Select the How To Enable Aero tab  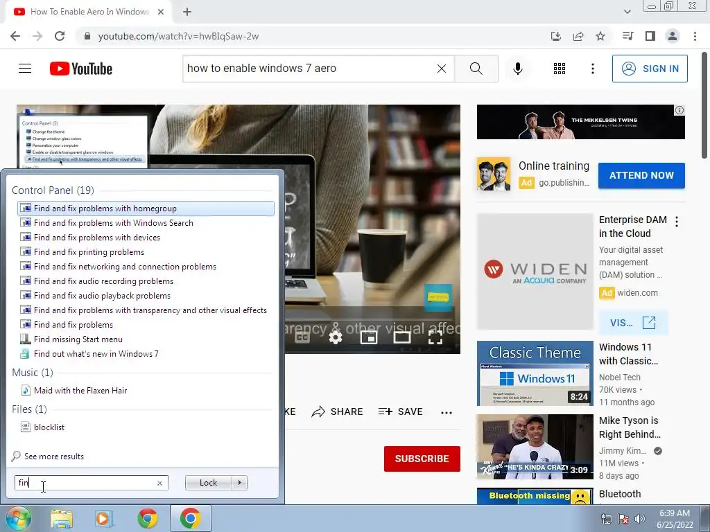89,12
